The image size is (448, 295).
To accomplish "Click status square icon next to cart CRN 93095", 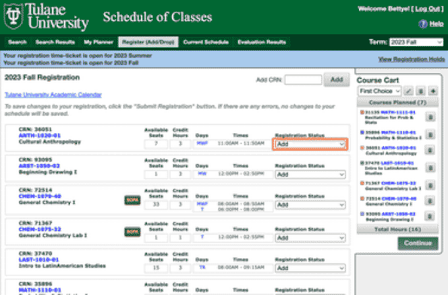I will (362, 213).
